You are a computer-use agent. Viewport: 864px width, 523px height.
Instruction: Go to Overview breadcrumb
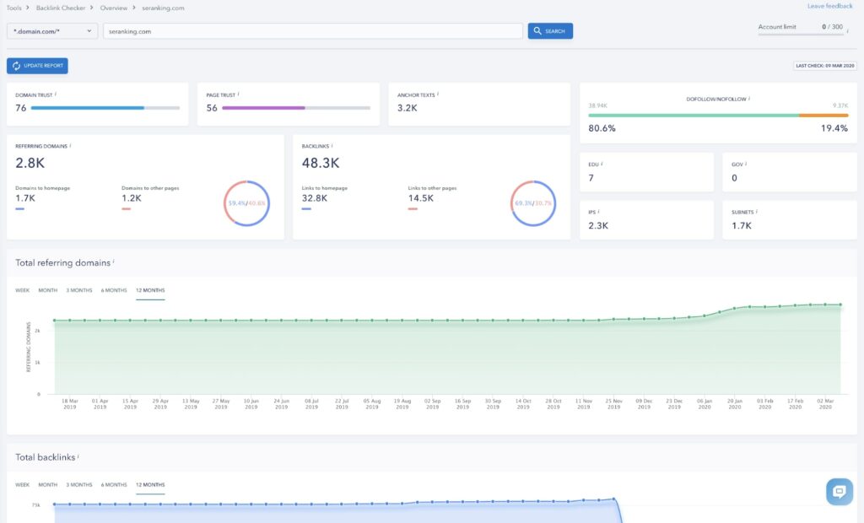click(x=114, y=8)
